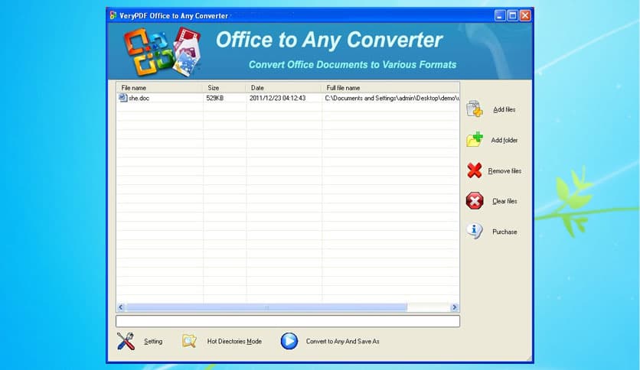640x370 pixels.
Task: Sort by the Size column header
Action: tap(224, 88)
